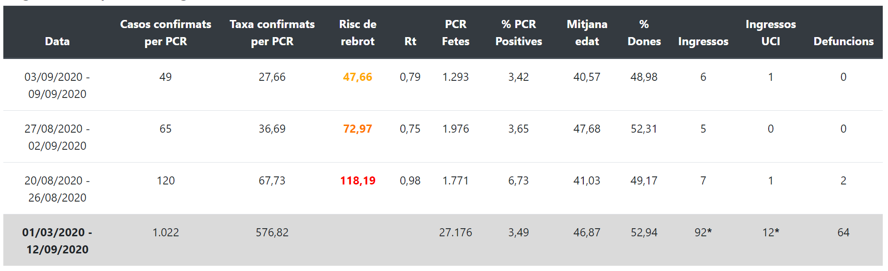
Task: Select the 27/08/2020 - 02/09/2020 date row
Action: (443, 137)
